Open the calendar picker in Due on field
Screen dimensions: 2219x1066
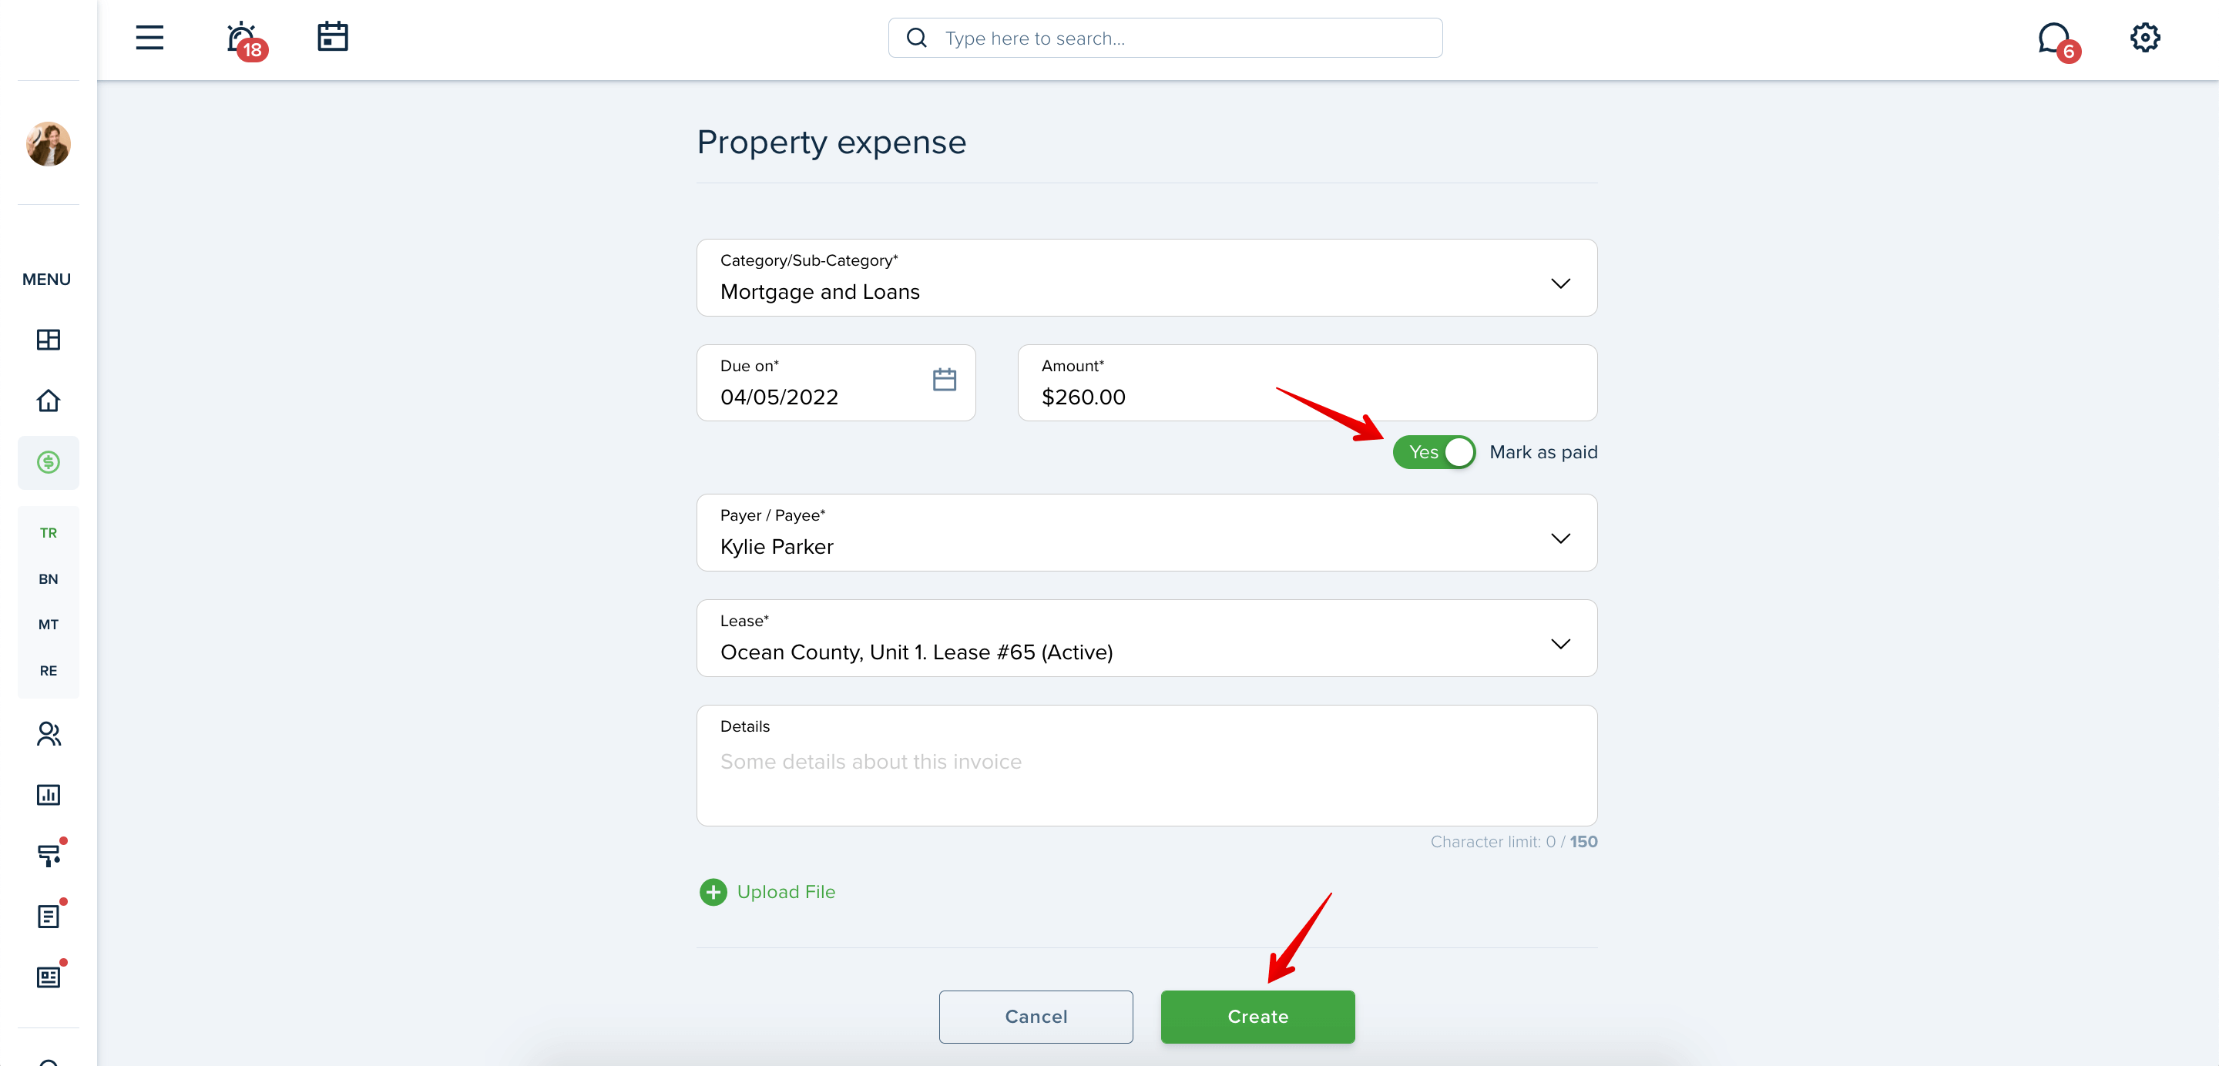pyautogui.click(x=944, y=380)
